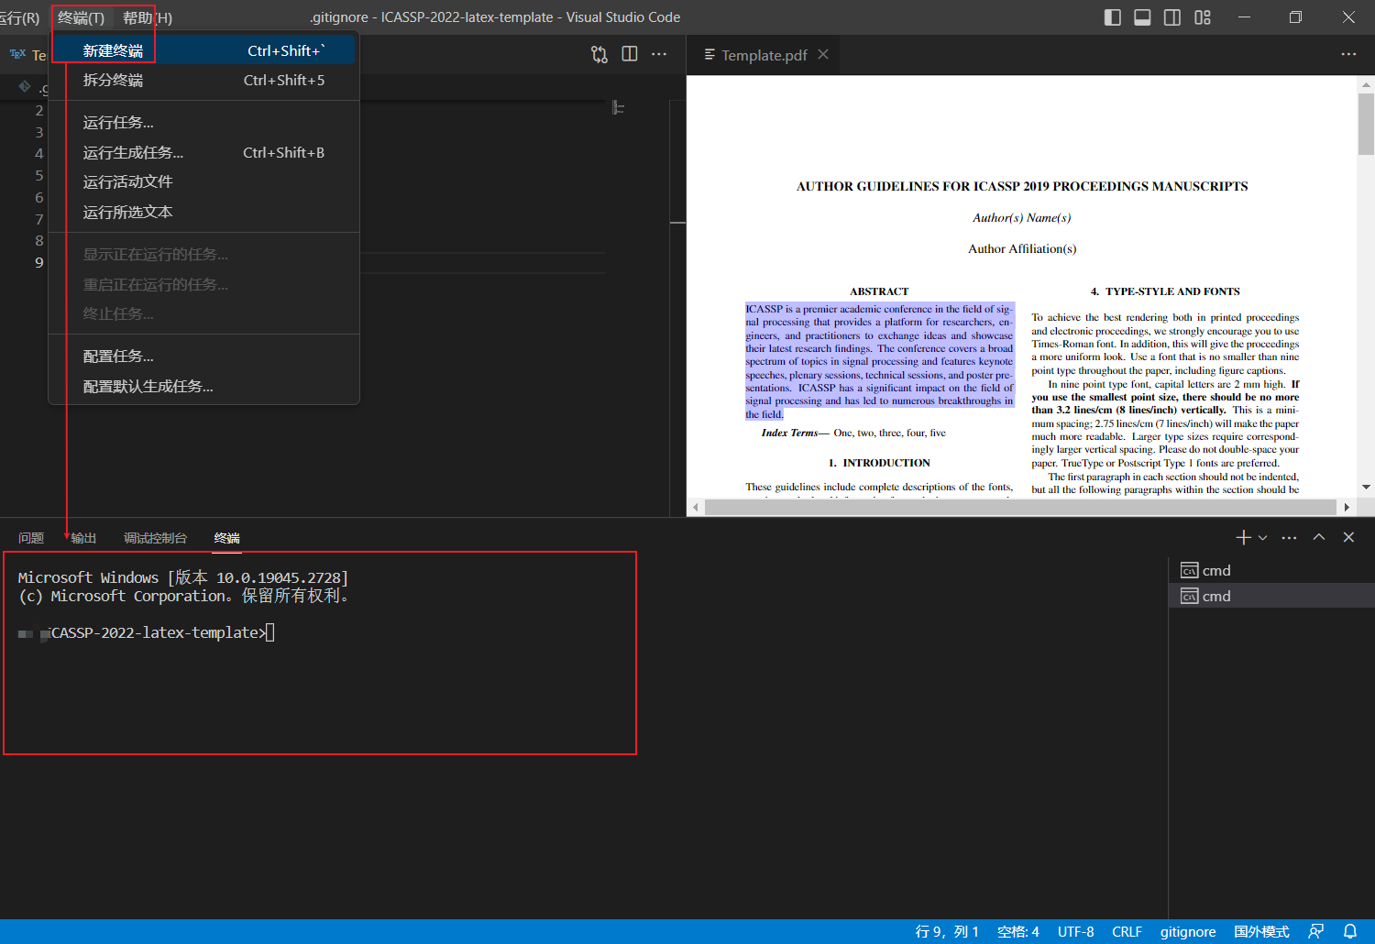Image resolution: width=1375 pixels, height=944 pixels.
Task: Click the PDF vertical scrollbar thumb
Action: tap(1366, 124)
